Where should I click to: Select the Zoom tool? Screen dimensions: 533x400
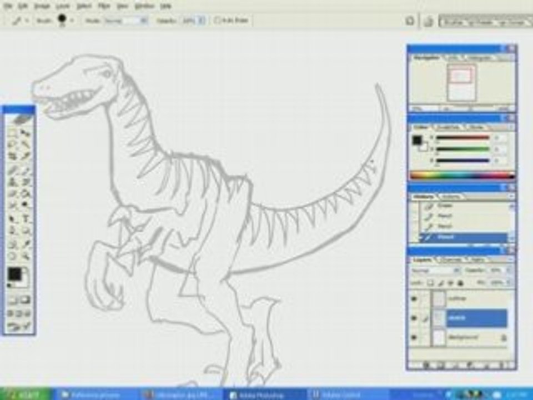[26, 256]
